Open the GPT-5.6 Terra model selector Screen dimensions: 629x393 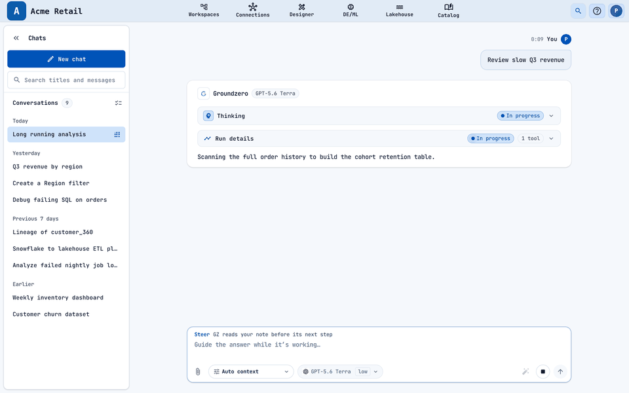click(340, 372)
